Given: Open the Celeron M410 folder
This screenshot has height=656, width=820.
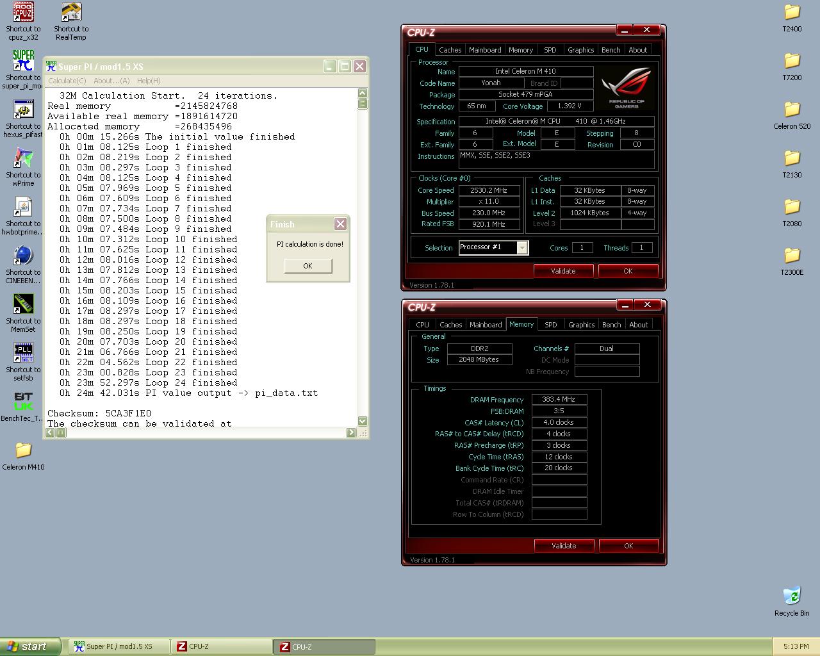Looking at the screenshot, I should click(x=23, y=450).
